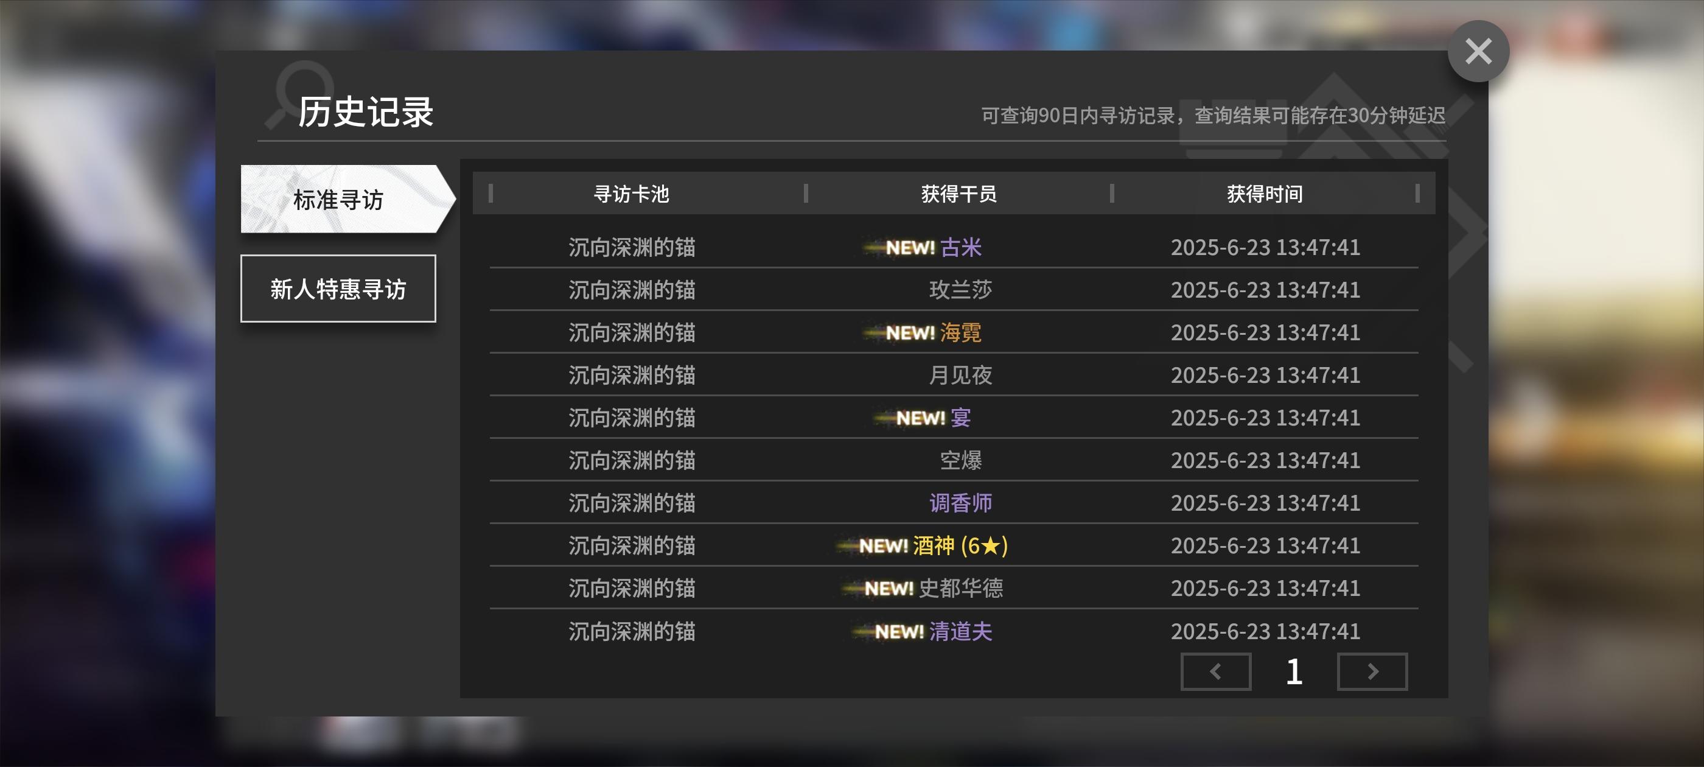Click the timestamp in the 调香师 row
Viewport: 1704px width, 767px height.
pyautogui.click(x=1265, y=503)
